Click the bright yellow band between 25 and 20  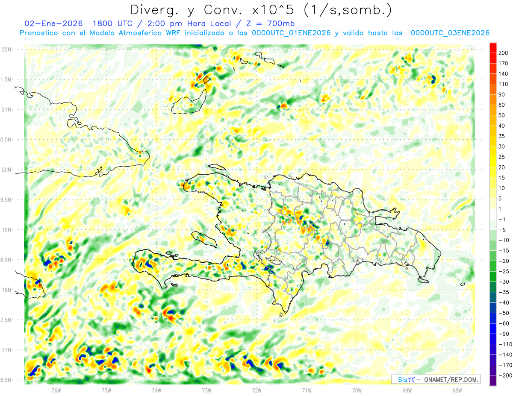coord(493,162)
